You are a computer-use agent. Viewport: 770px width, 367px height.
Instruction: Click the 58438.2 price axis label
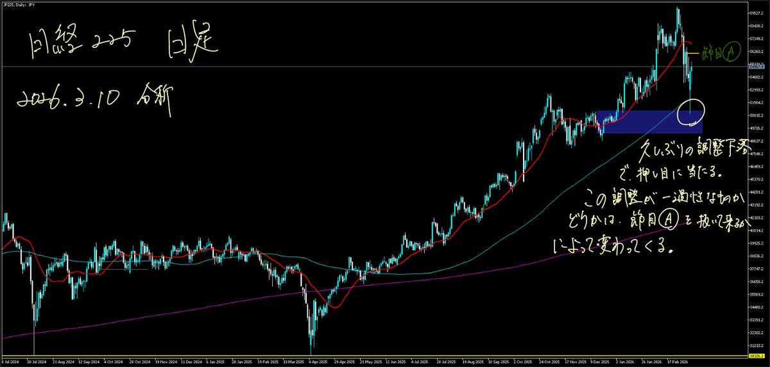757,26
